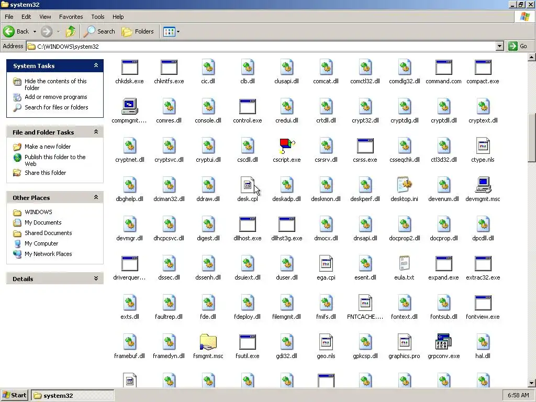Select the fontview.exe file icon
536x402 pixels.
483,303
